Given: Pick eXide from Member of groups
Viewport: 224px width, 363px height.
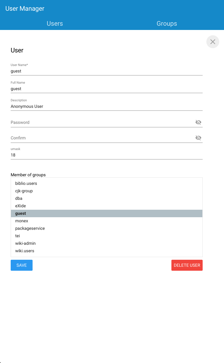Looking at the screenshot, I should coord(21,206).
